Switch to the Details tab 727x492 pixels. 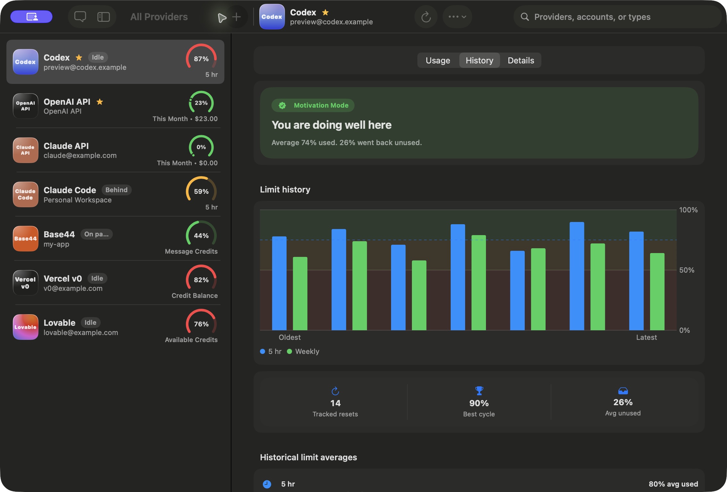point(521,60)
